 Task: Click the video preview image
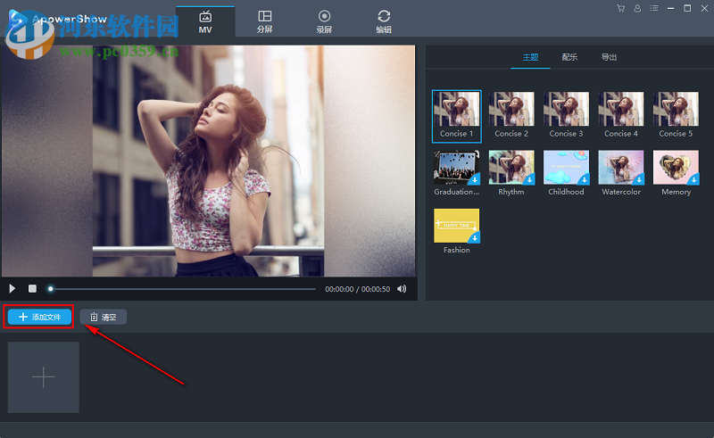[x=208, y=161]
